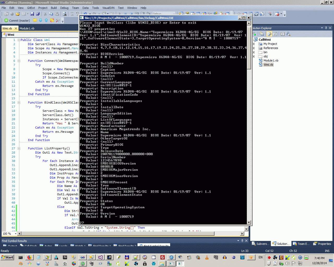Switch to the Module1.vb editor tab

[27, 28]
